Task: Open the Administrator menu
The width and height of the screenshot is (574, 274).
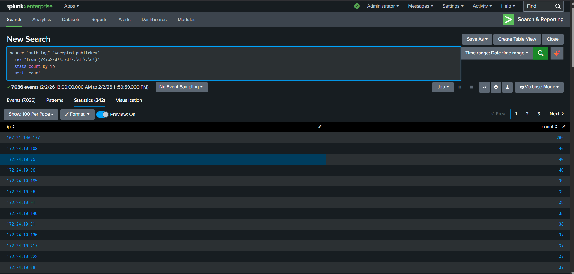Action: click(x=383, y=6)
